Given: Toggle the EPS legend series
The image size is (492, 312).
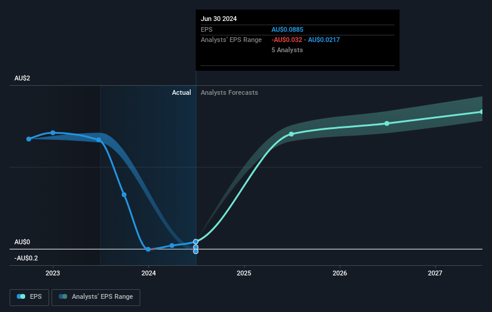Looking at the screenshot, I should click(29, 297).
